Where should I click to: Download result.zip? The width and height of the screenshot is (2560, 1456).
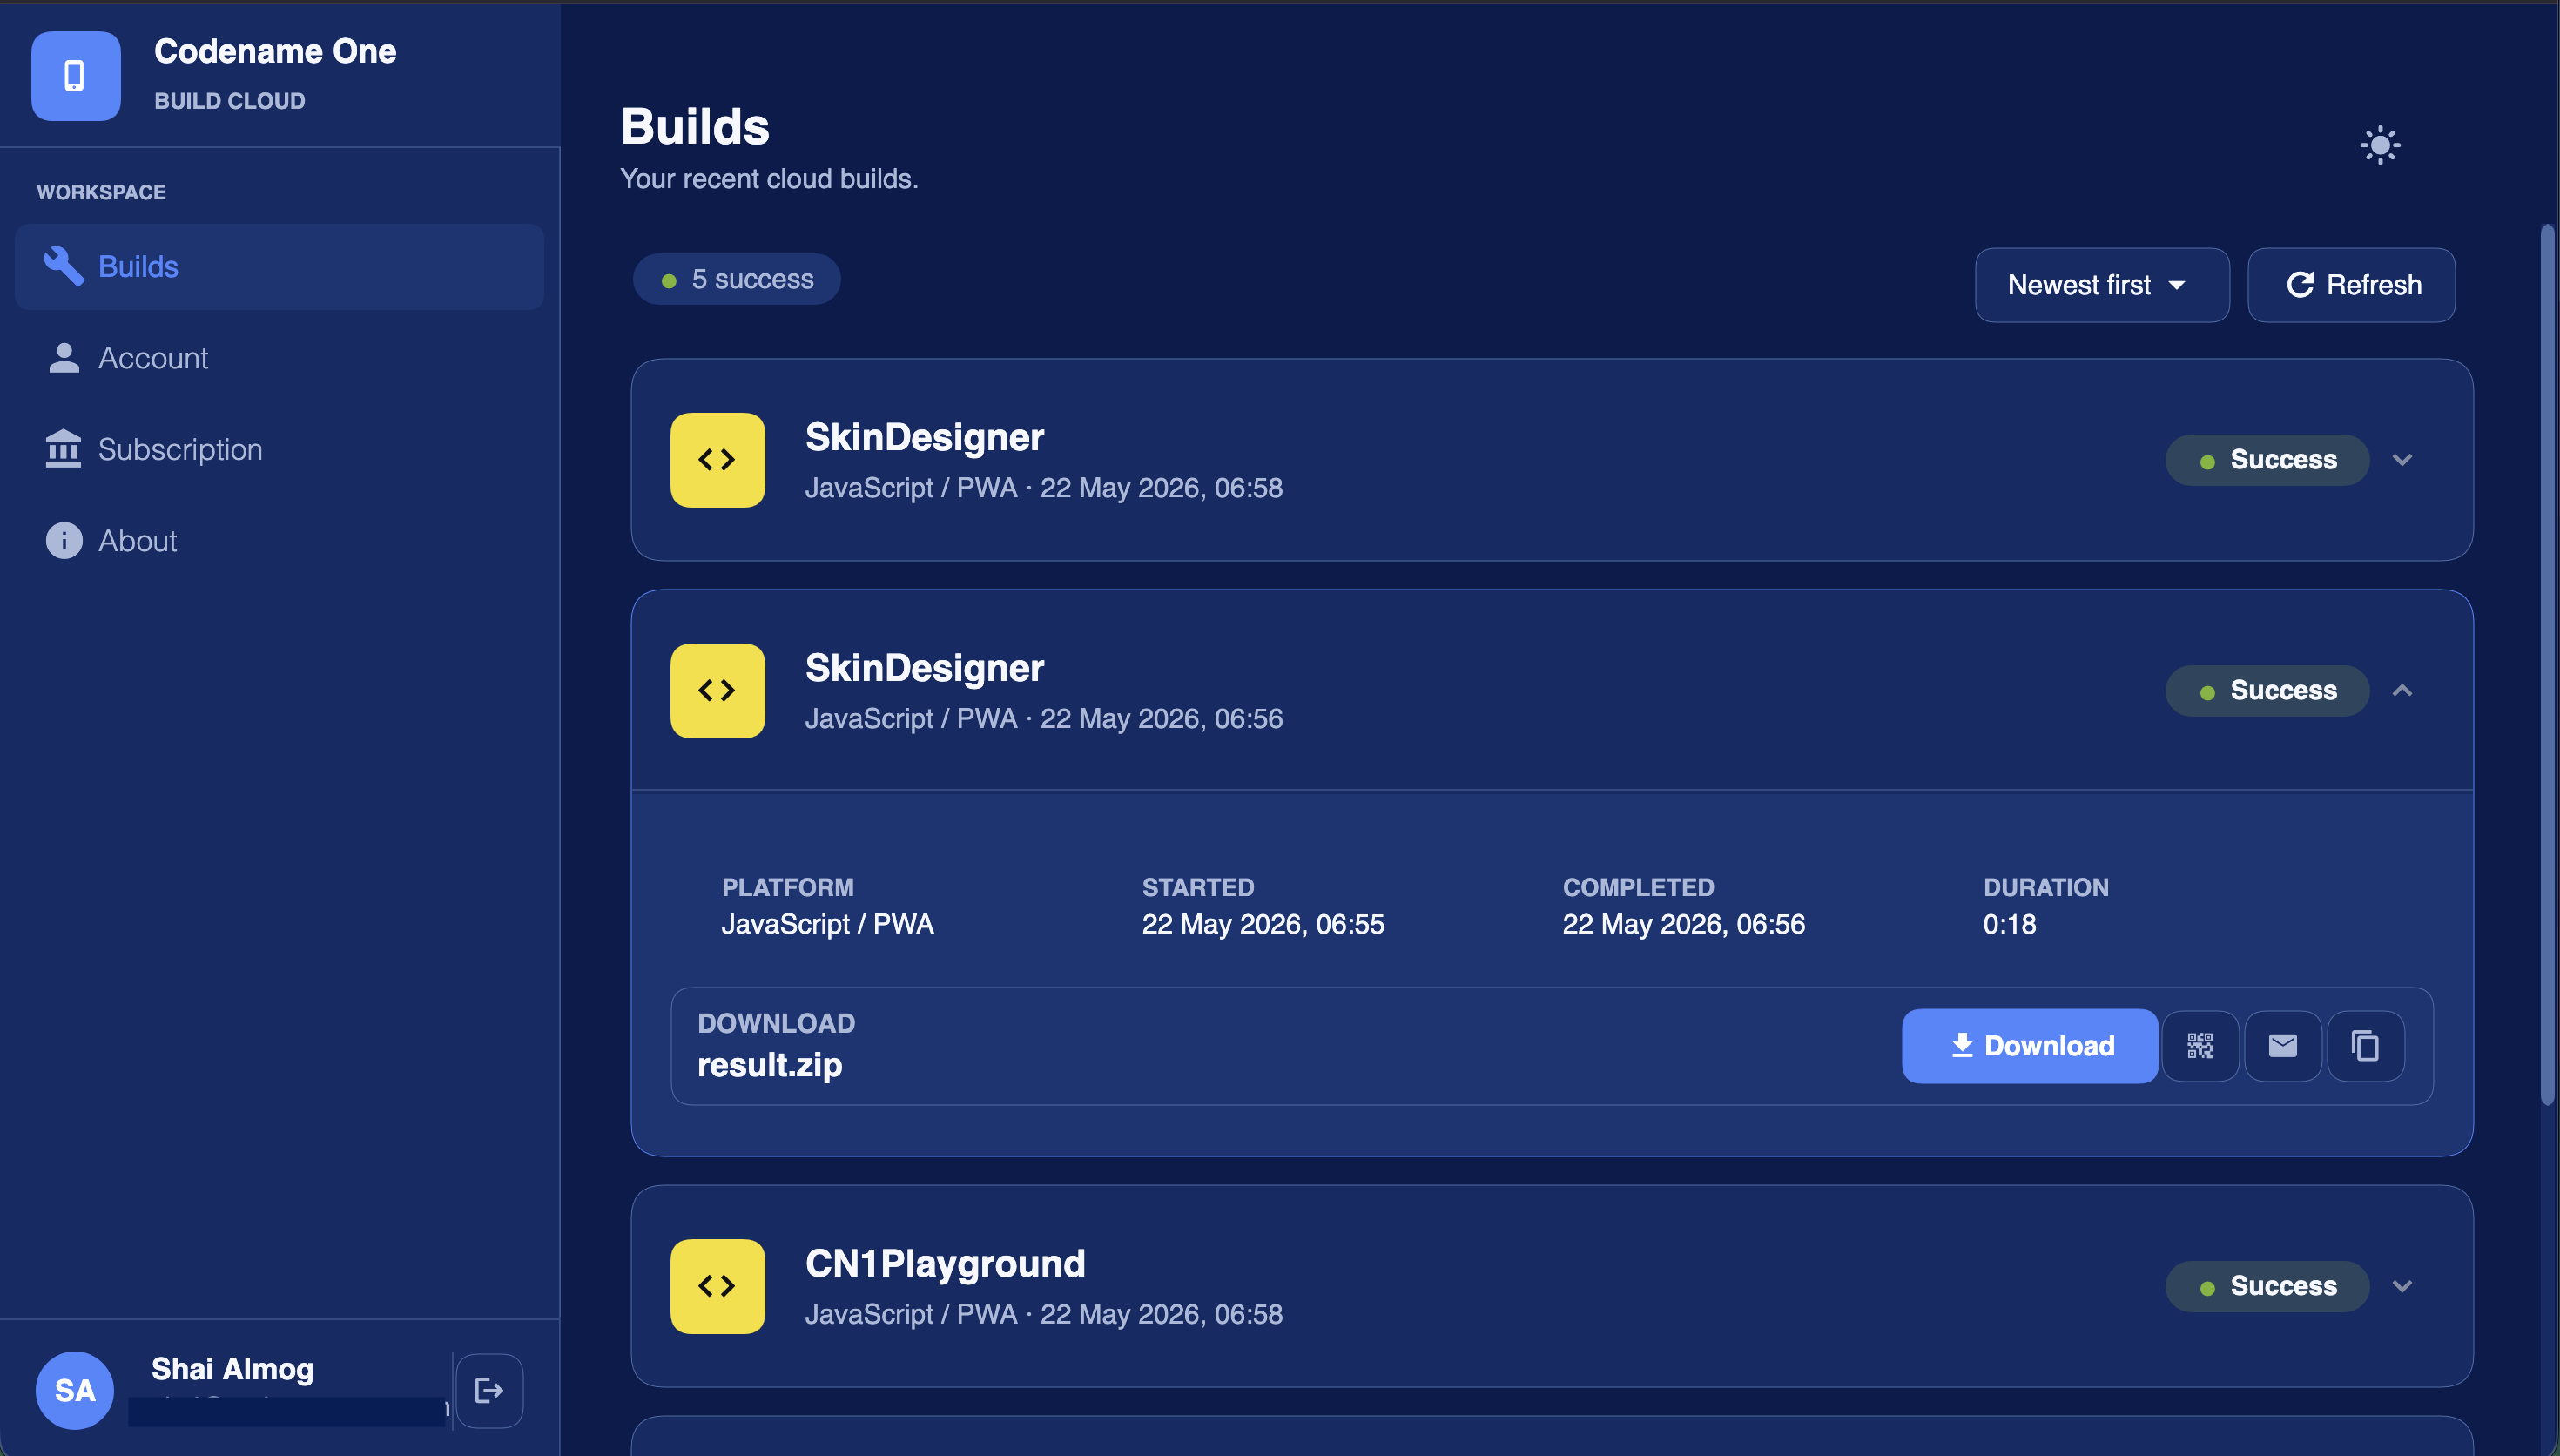pos(2029,1046)
